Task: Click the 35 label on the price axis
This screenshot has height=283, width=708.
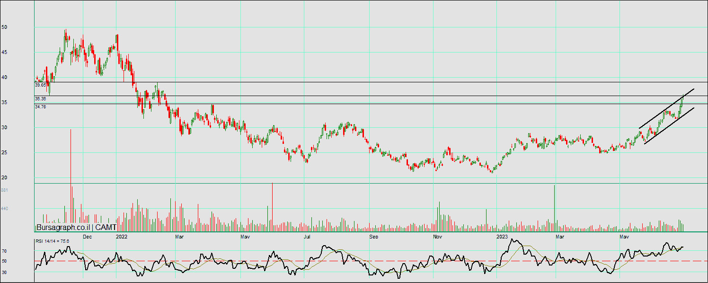Action: tap(4, 103)
